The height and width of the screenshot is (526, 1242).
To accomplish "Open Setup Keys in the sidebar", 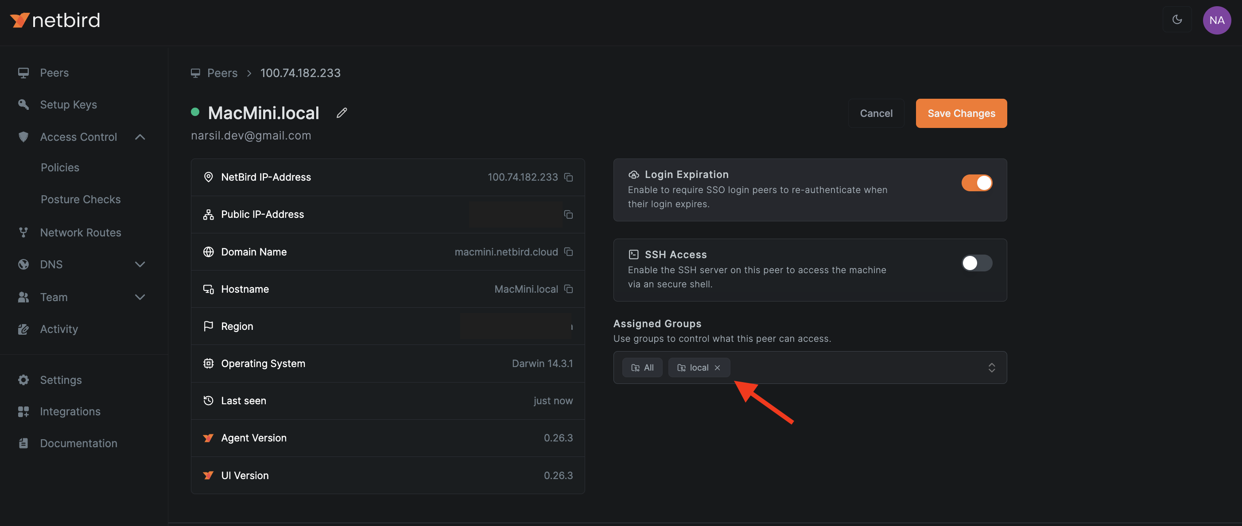I will click(x=68, y=104).
